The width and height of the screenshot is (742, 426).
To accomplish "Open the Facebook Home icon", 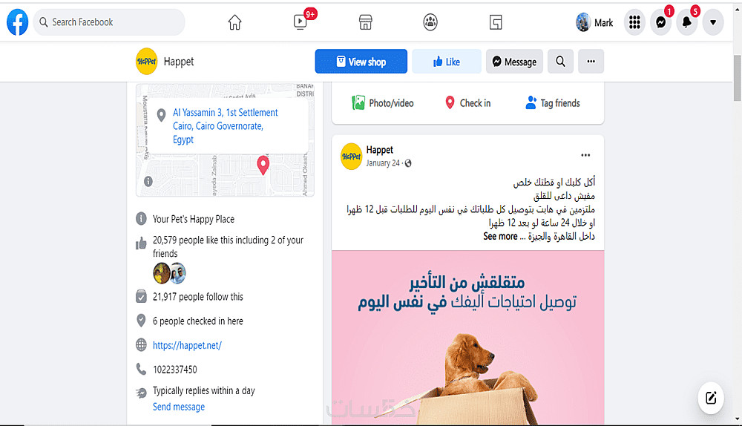I will pos(234,22).
